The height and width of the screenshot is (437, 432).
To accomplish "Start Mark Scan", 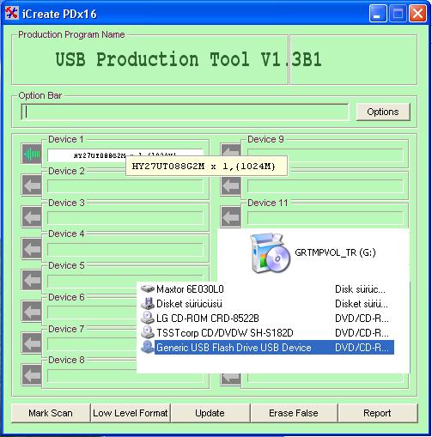I will point(51,413).
